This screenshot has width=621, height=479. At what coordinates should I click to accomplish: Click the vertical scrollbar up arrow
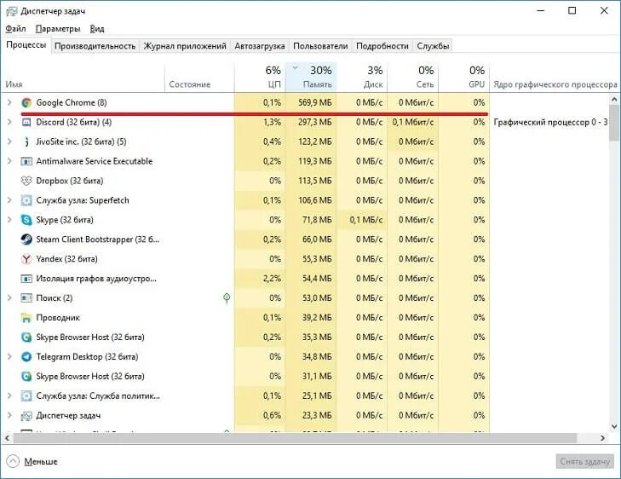click(x=614, y=99)
